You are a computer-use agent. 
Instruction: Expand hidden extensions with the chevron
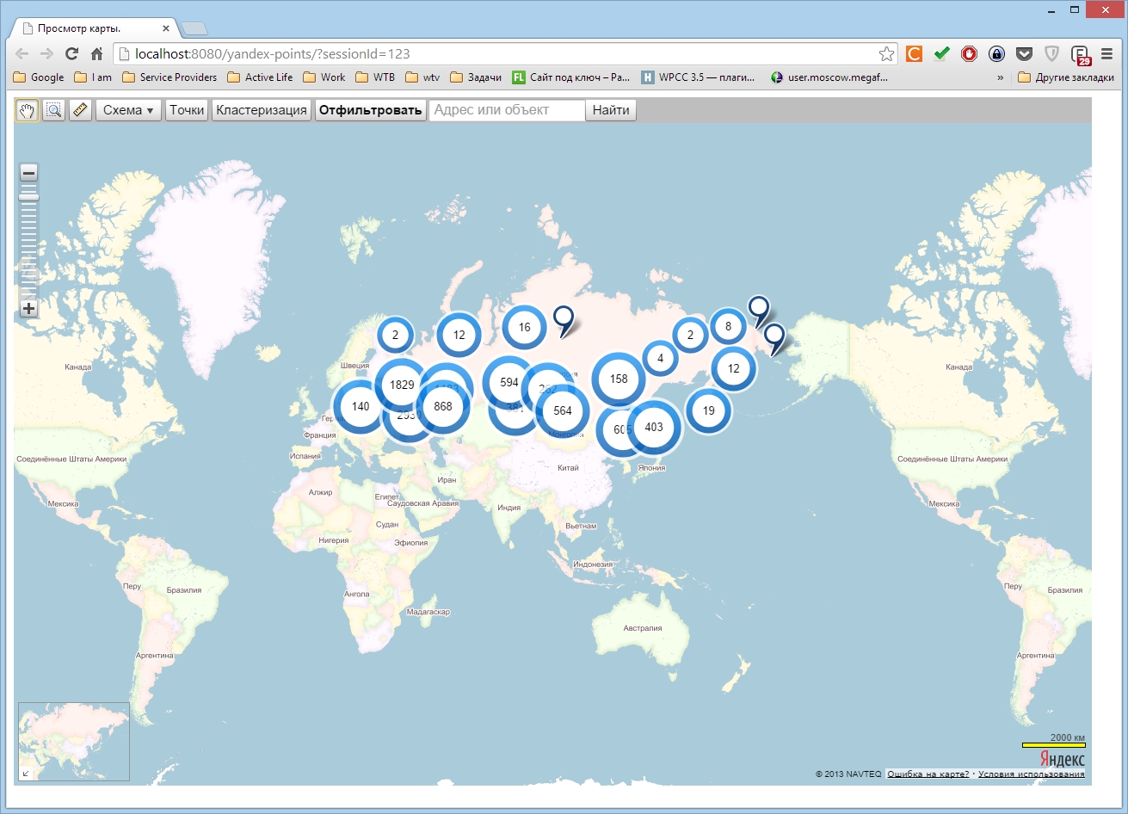tap(999, 77)
